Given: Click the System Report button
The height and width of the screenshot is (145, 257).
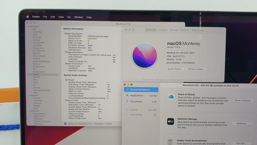Looking at the screenshot, I should (x=175, y=69).
